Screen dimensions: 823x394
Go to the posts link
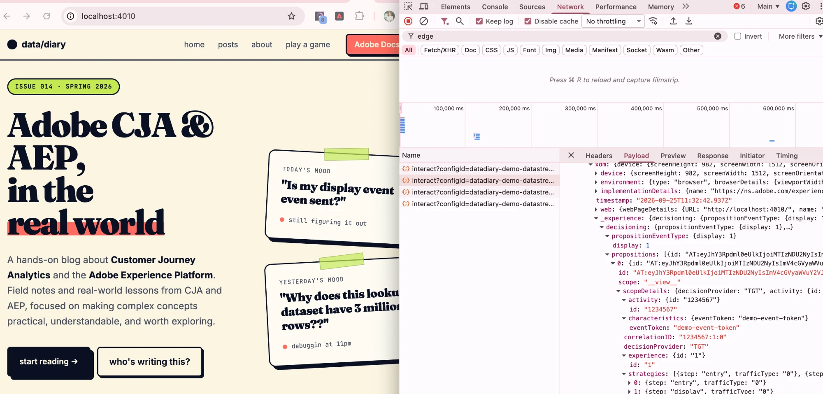tap(228, 44)
